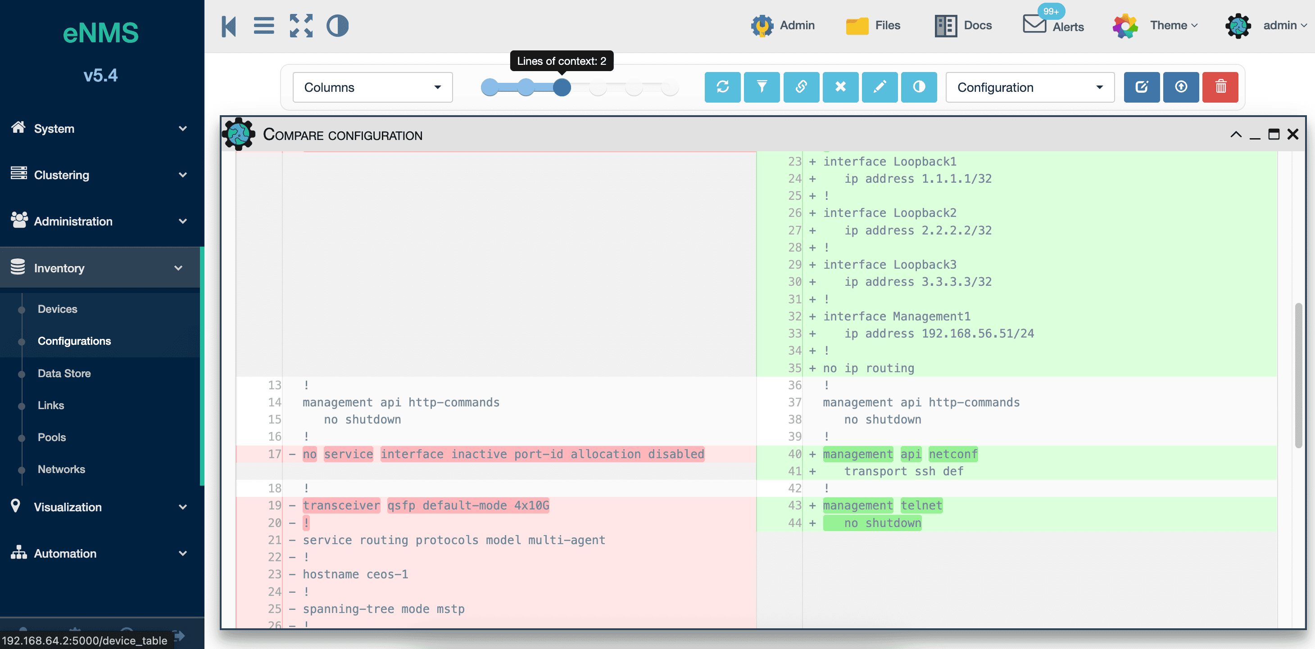The image size is (1315, 649).
Task: Click the pencil edit toolbar icon
Action: 880,87
